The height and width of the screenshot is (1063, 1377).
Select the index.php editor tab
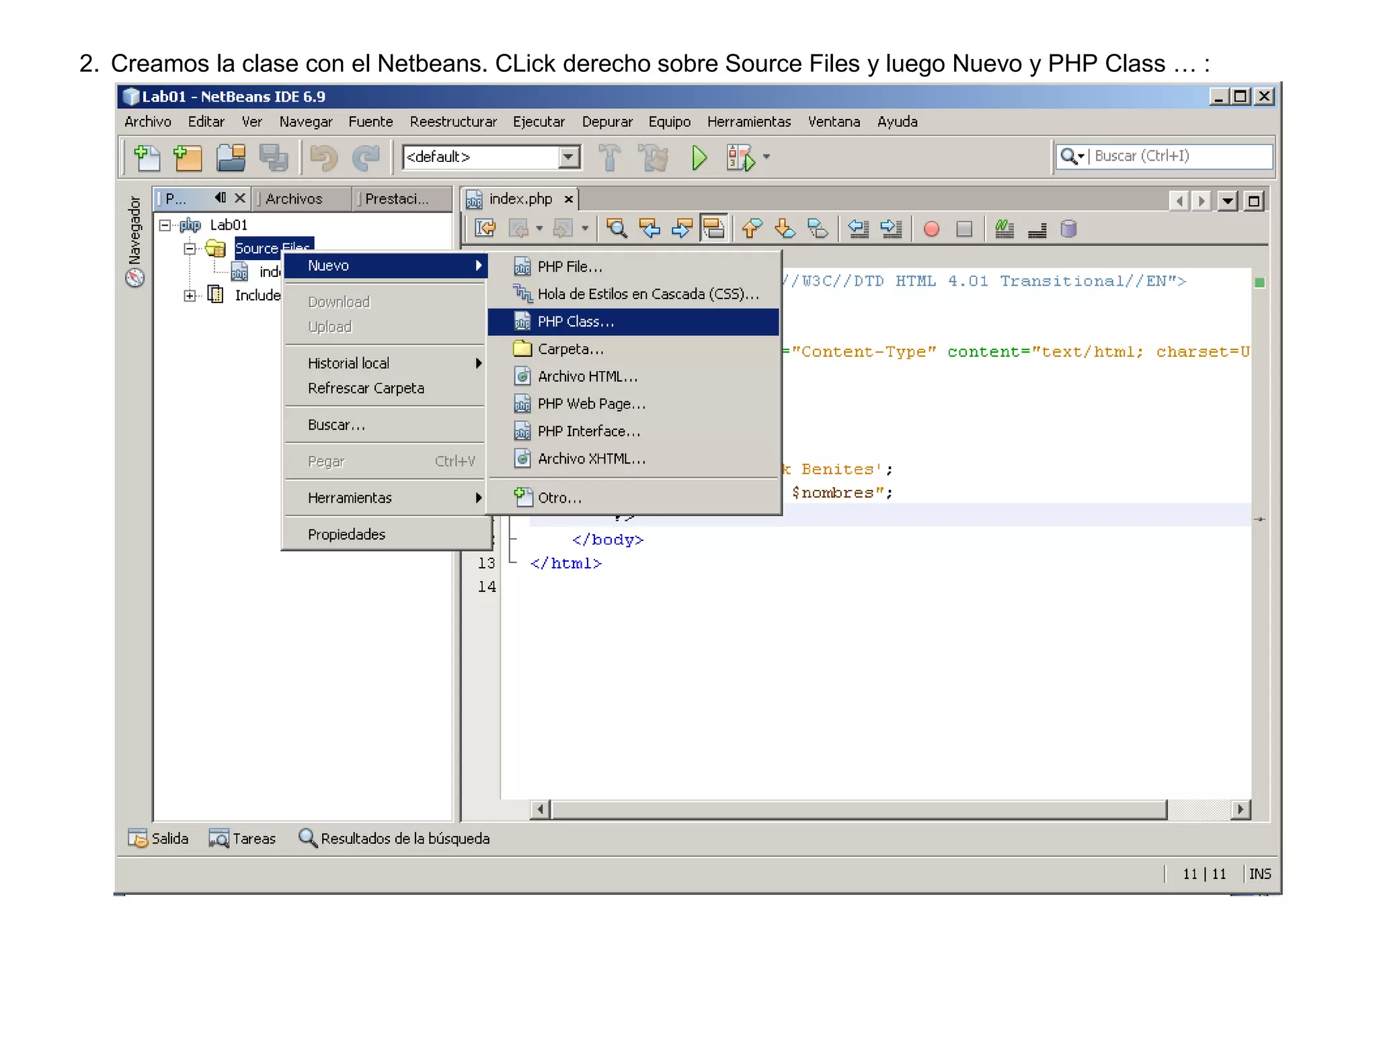tap(520, 199)
